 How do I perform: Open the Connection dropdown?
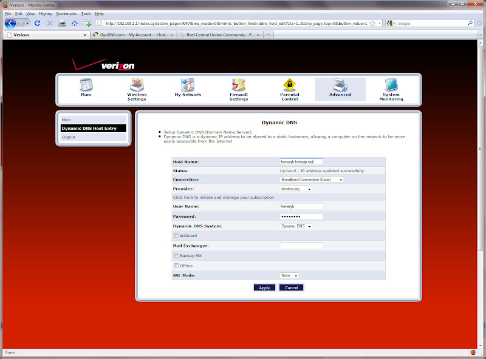pos(312,180)
